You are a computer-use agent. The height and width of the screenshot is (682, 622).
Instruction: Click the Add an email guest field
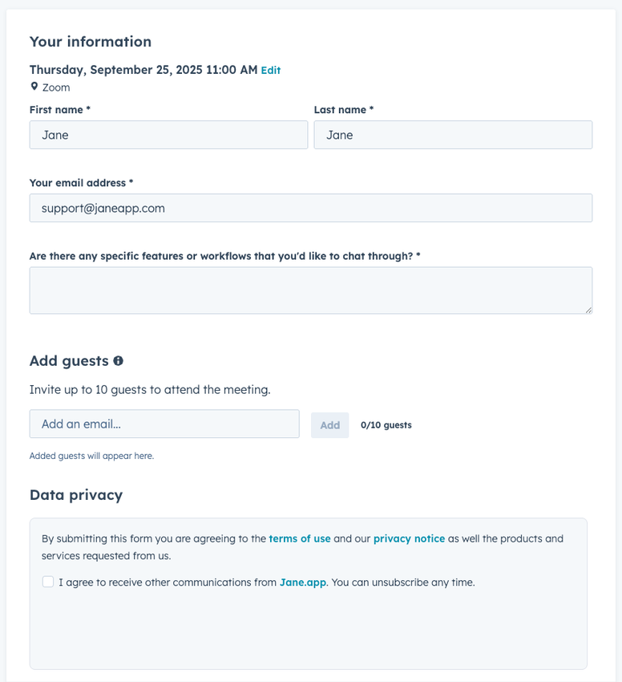pyautogui.click(x=164, y=424)
